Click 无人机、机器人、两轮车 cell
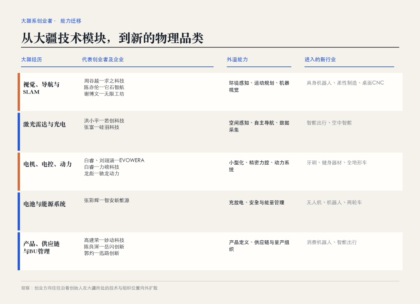The height and width of the screenshot is (304, 420). (x=334, y=202)
